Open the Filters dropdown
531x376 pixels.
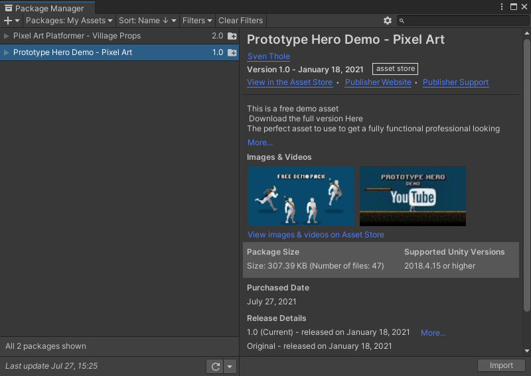click(x=197, y=21)
